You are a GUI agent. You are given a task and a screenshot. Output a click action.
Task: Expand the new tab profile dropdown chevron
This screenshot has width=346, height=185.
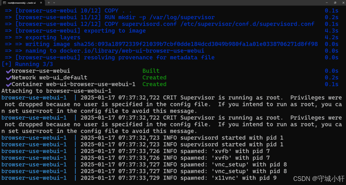[x=54, y=3]
